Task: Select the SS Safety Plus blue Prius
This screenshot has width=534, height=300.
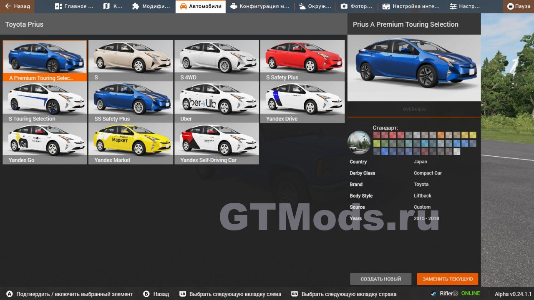Action: [x=131, y=102]
